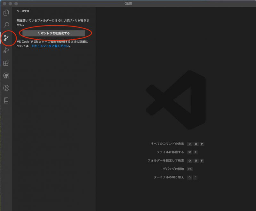
Task: Open the Extensions marketplace view
Action: [6, 63]
